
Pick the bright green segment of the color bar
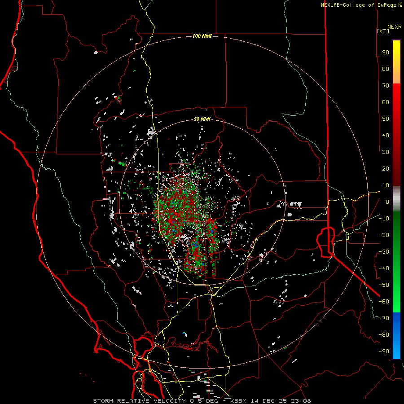point(396,296)
